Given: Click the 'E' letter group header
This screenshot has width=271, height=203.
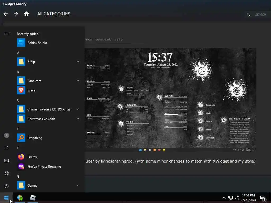Looking at the screenshot, I should coord(18,129).
